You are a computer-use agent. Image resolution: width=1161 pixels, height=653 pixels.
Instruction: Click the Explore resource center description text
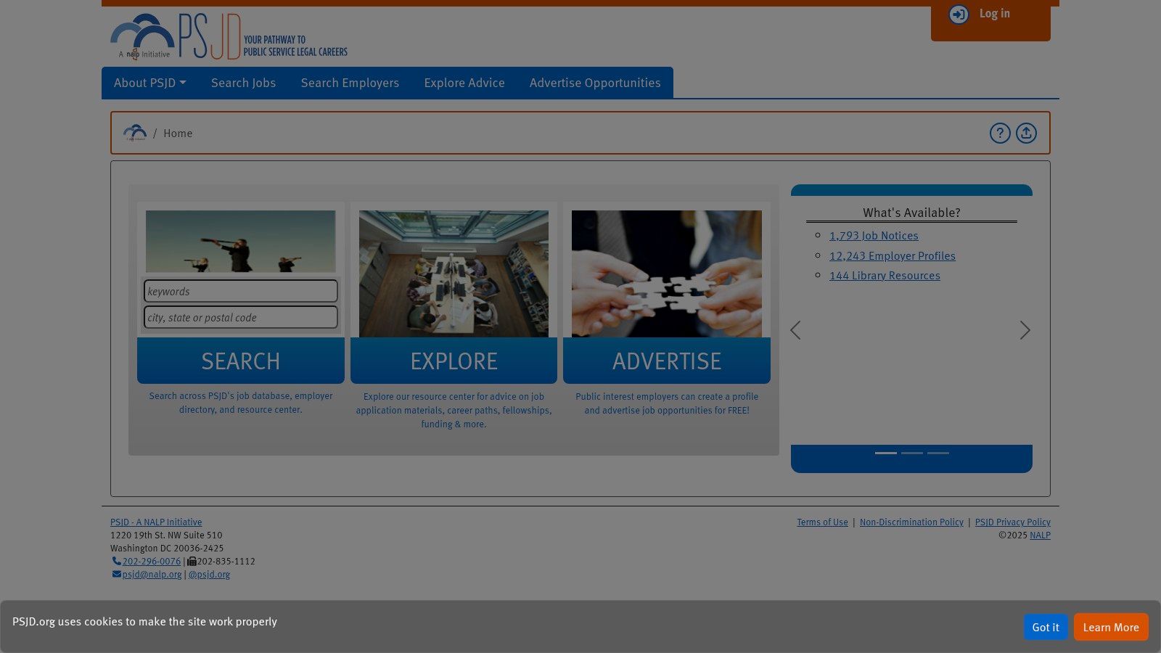454,410
